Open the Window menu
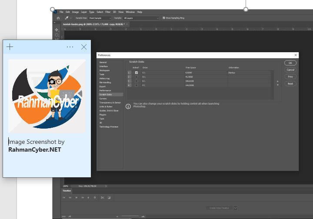The width and height of the screenshot is (313, 219). coord(130,12)
